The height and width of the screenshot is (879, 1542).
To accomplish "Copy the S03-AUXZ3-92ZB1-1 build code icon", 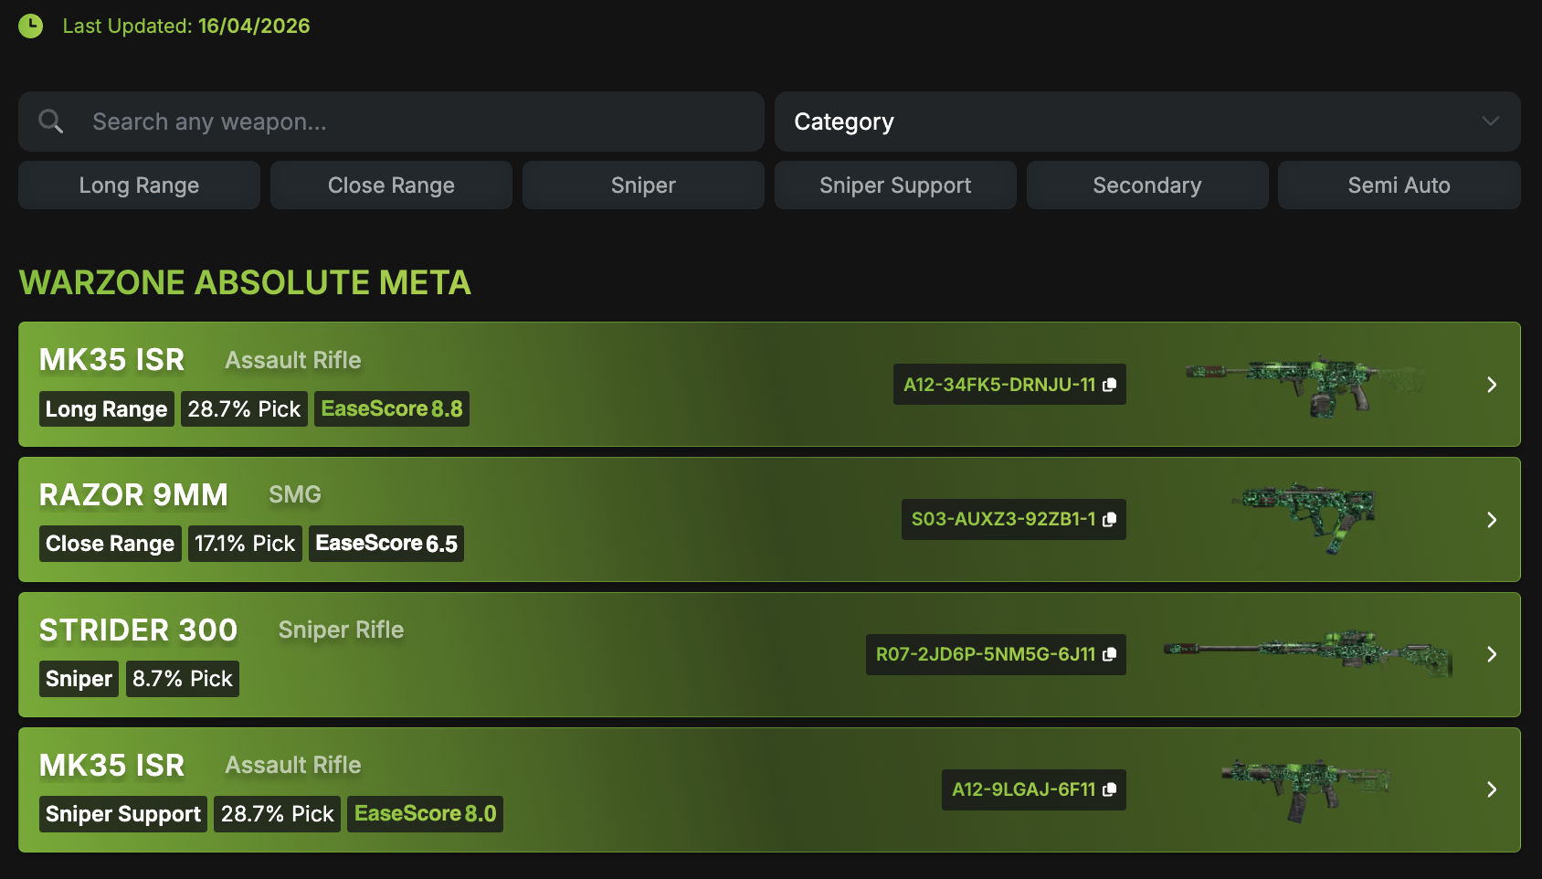I will click(1109, 520).
